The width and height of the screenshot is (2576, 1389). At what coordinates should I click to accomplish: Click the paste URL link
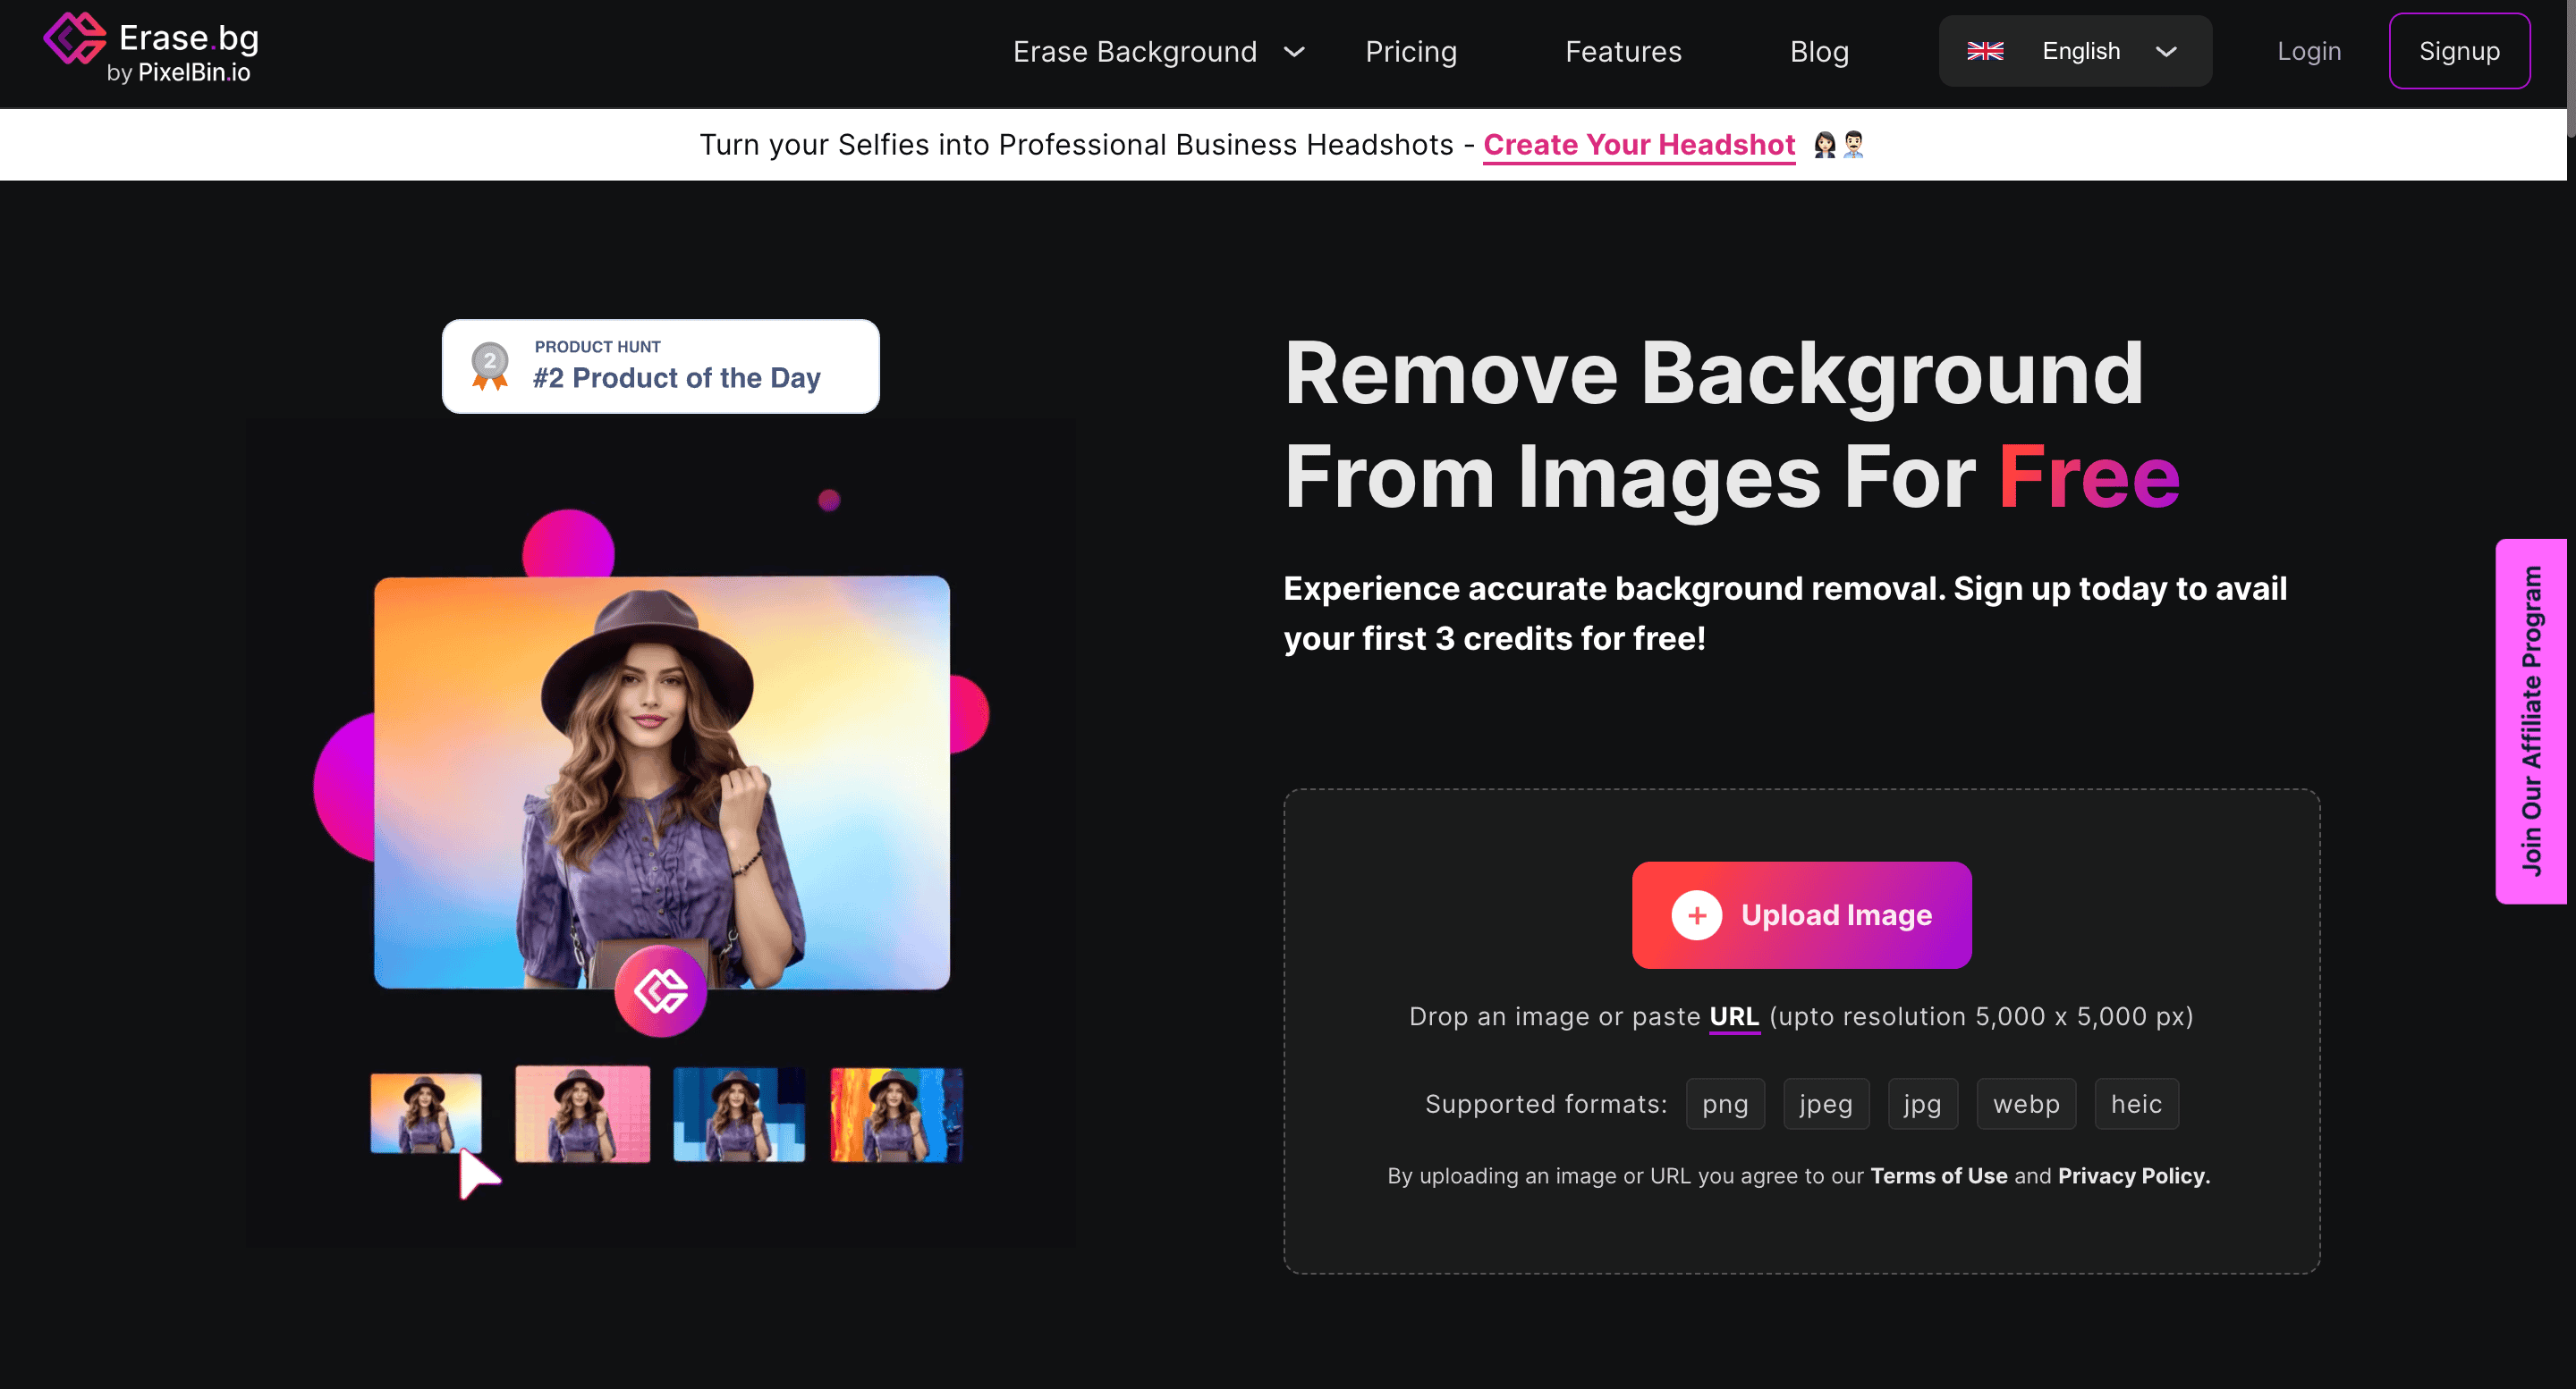pos(1733,1016)
